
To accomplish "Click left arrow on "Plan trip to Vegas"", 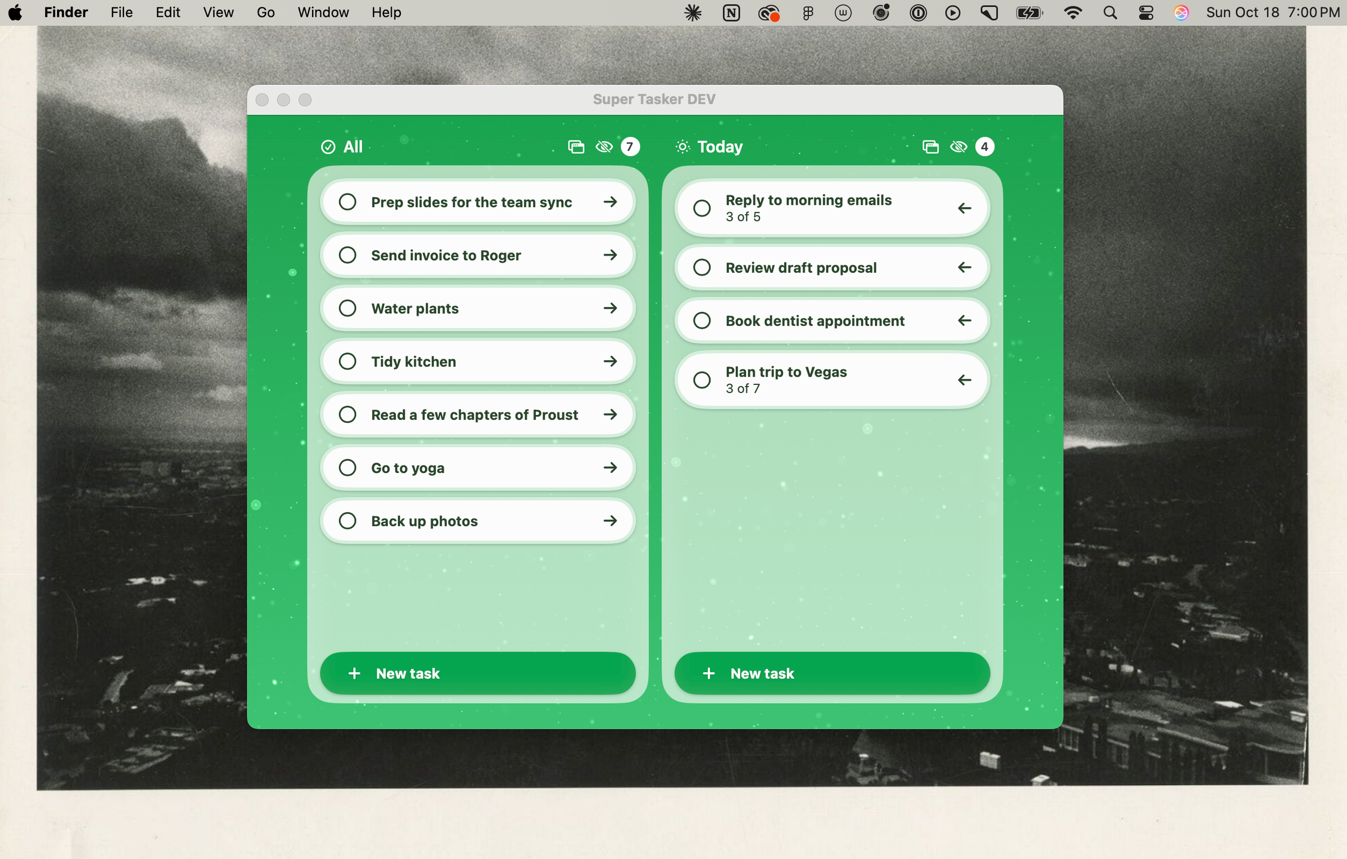I will pyautogui.click(x=964, y=380).
